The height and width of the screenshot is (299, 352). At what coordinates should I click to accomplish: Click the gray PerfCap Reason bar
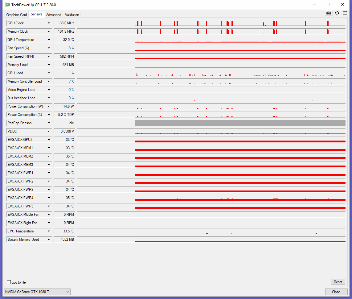[240, 123]
